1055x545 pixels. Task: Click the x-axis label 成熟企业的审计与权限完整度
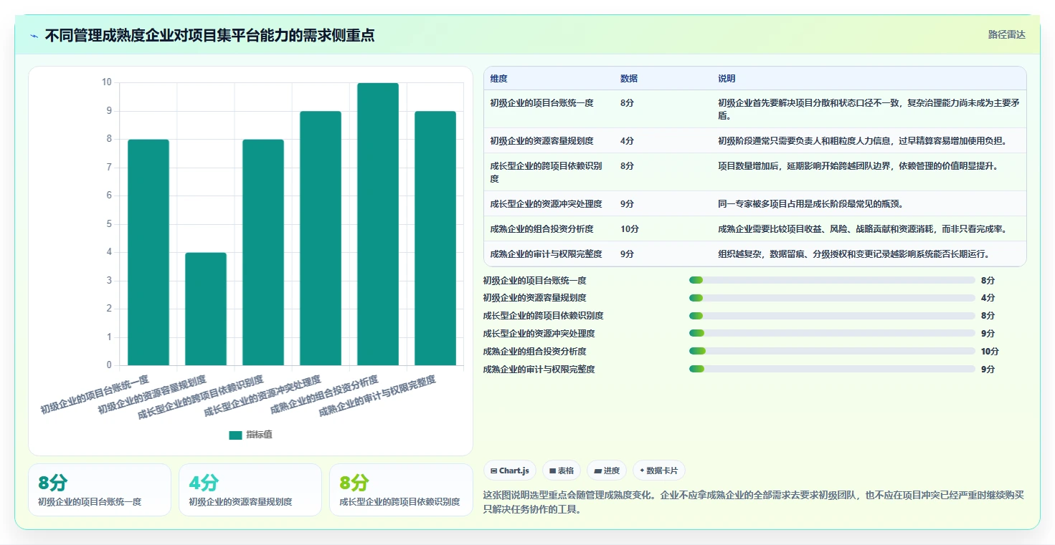pyautogui.click(x=377, y=396)
